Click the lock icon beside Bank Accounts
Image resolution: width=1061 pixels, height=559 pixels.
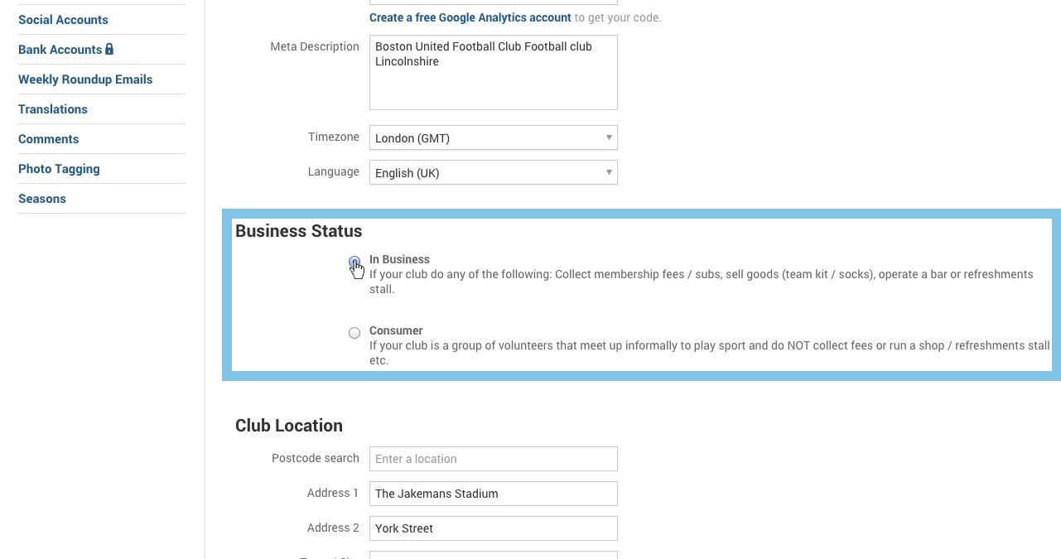109,49
